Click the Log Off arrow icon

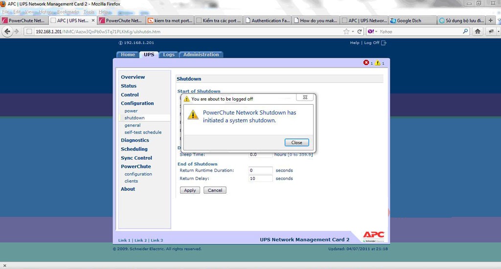pyautogui.click(x=384, y=43)
